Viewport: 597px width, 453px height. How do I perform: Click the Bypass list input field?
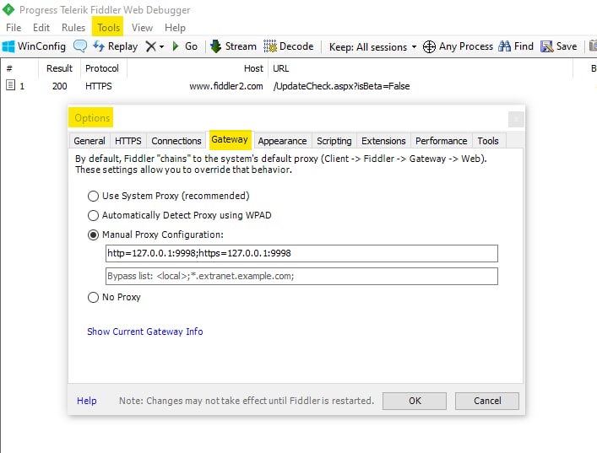coord(301,276)
